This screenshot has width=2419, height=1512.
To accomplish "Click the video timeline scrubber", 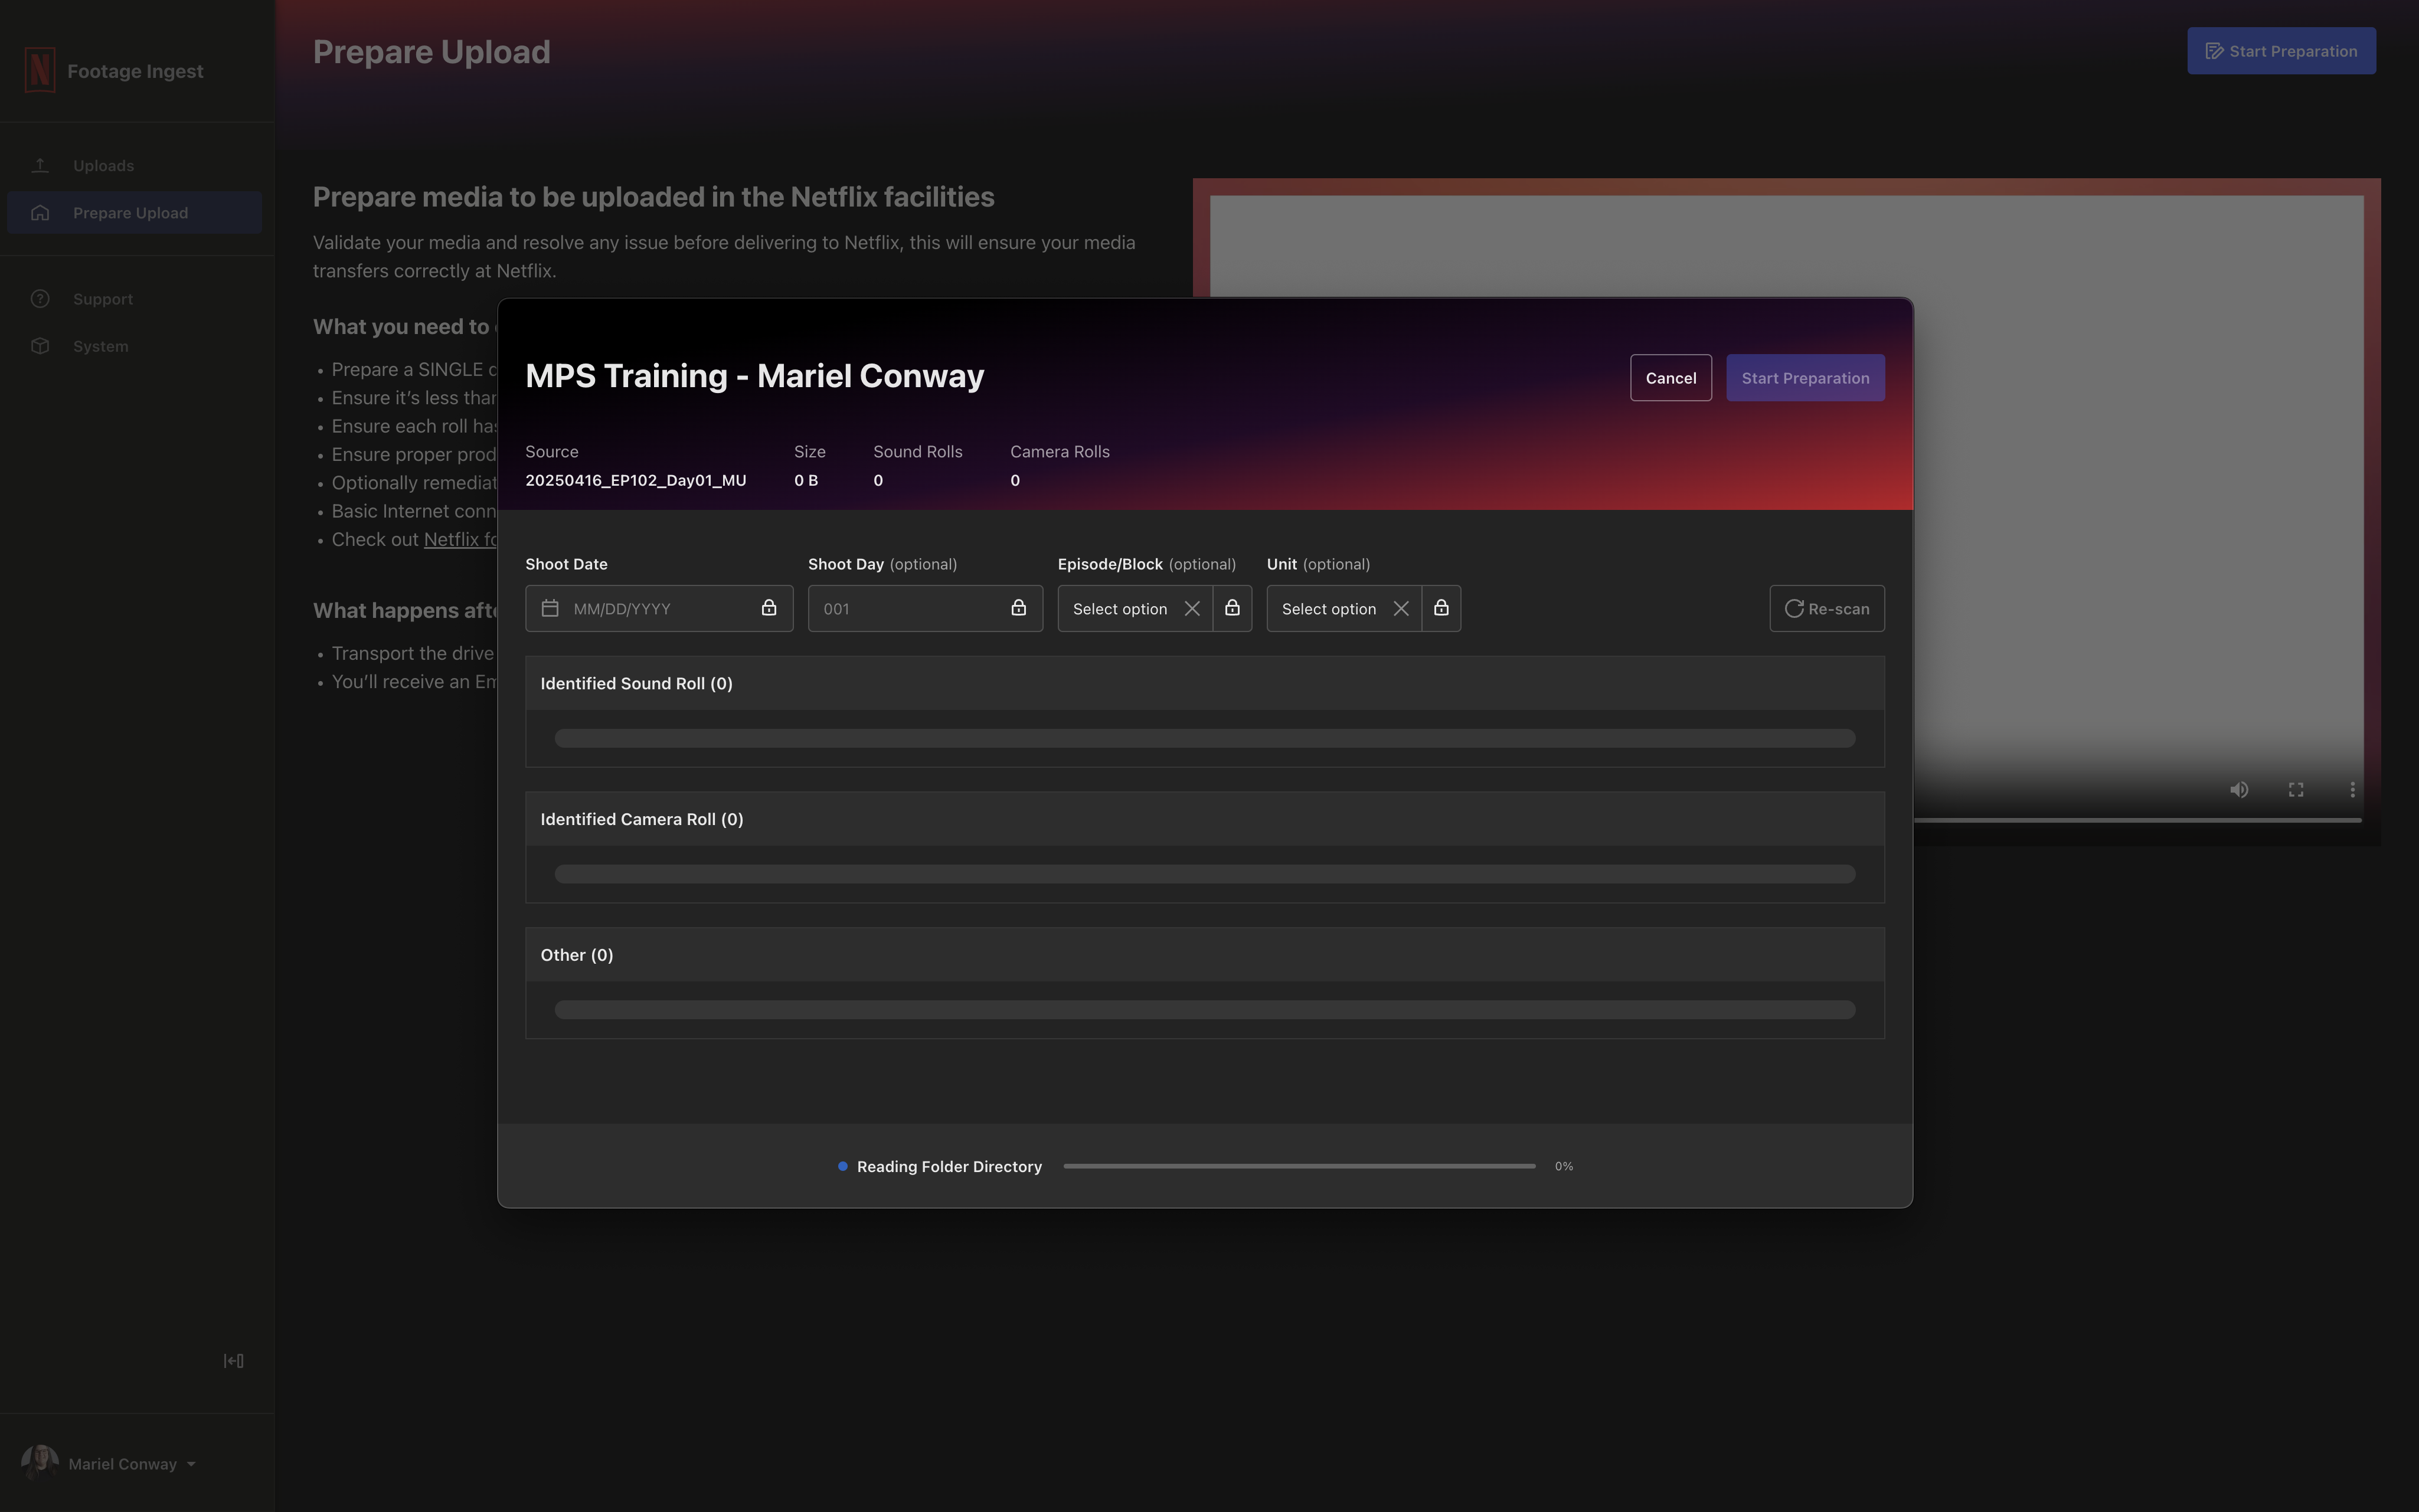I will pyautogui.click(x=2137, y=820).
